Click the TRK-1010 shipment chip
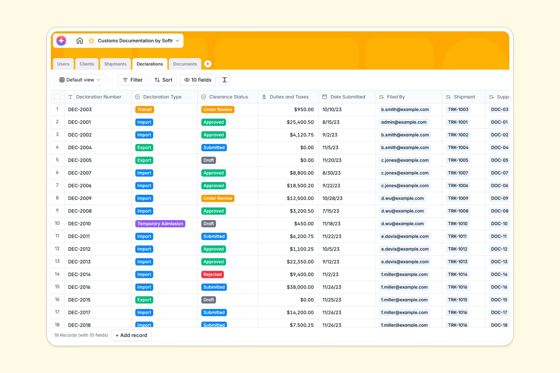The image size is (560, 373). [x=458, y=224]
